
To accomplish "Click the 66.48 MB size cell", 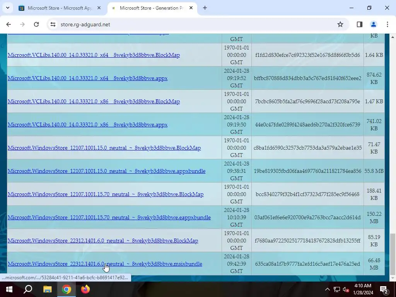I will [374, 264].
